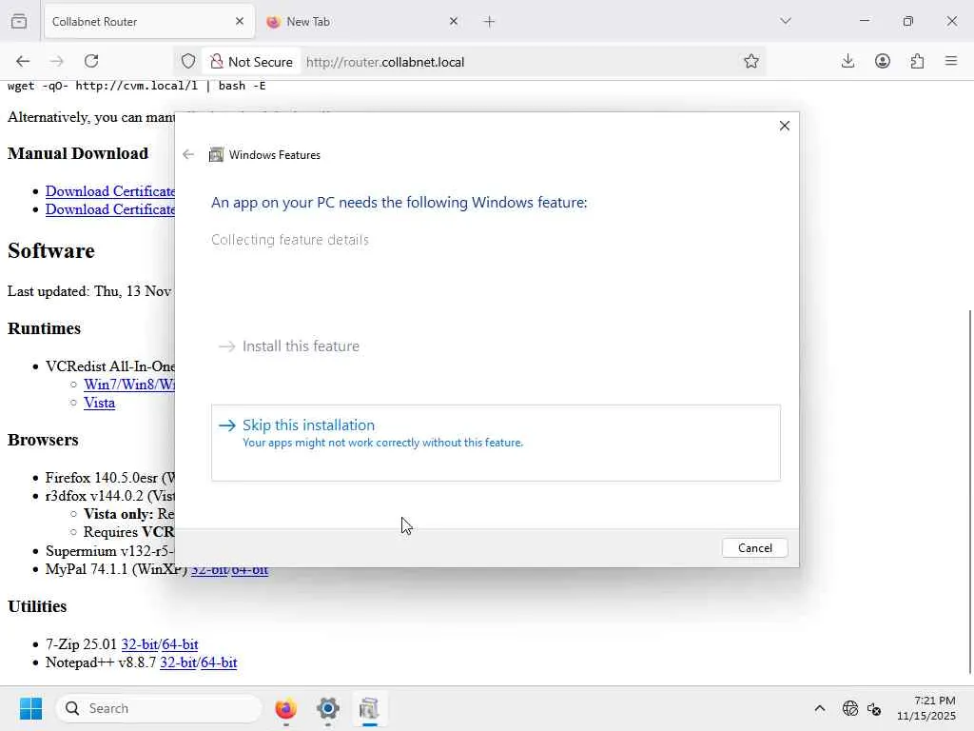974x731 pixels.
Task: Bookmark this page with the star icon
Action: pos(751,61)
